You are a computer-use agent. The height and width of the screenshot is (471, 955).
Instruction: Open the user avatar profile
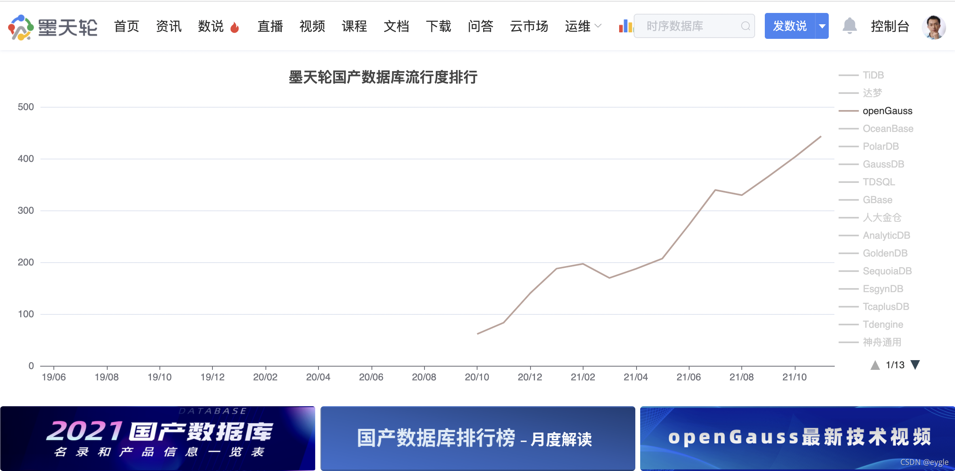pyautogui.click(x=934, y=27)
